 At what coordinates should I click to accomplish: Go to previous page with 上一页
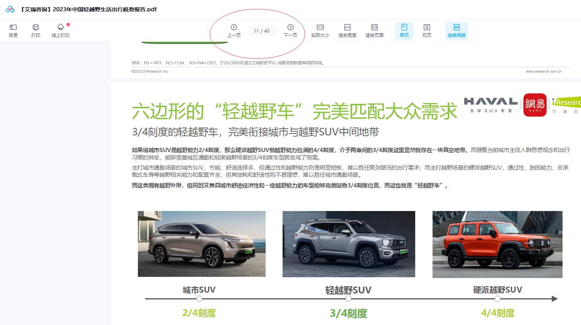point(234,30)
